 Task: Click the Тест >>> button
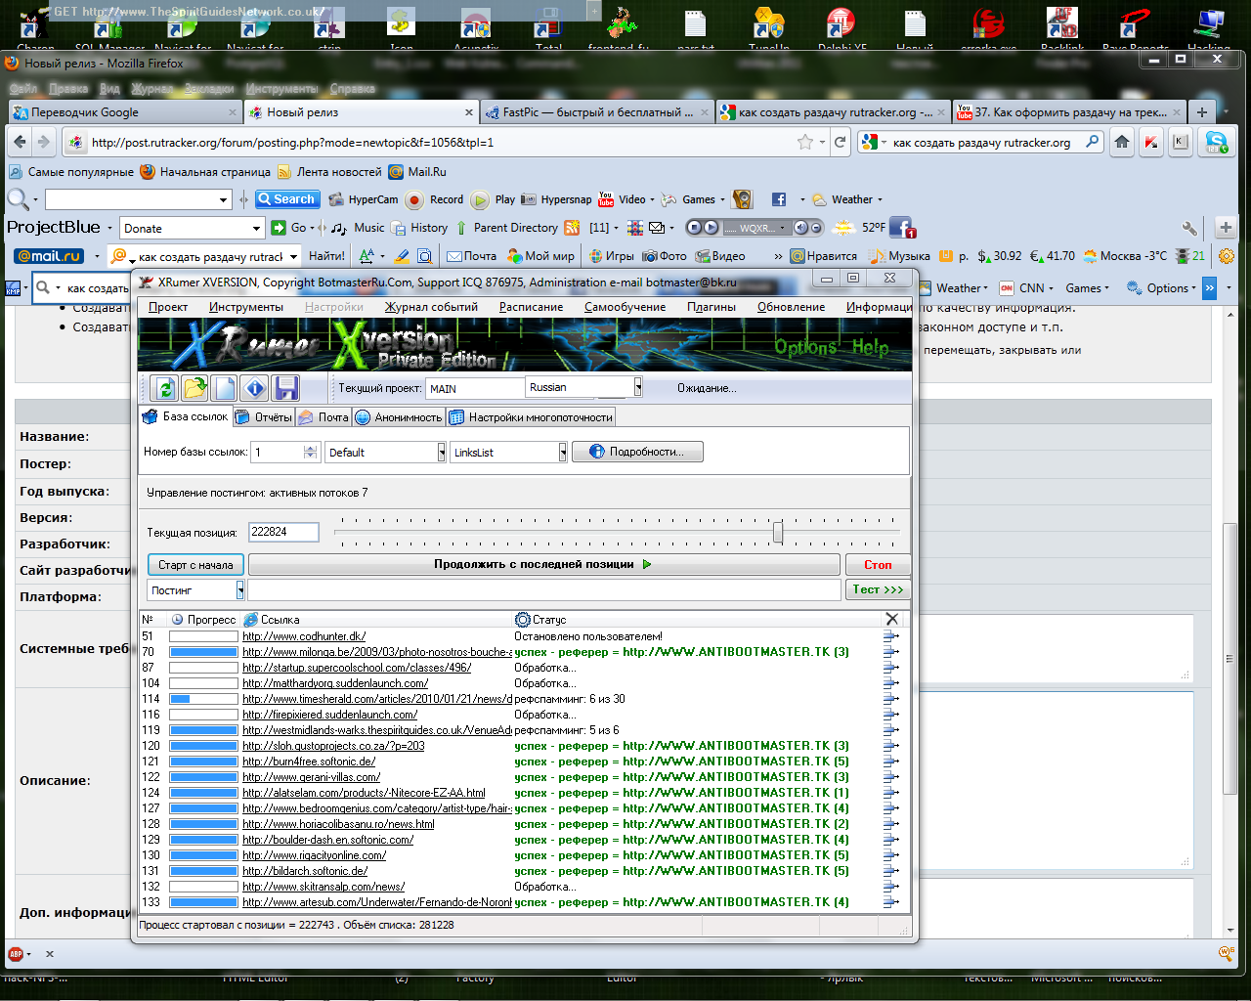[877, 589]
